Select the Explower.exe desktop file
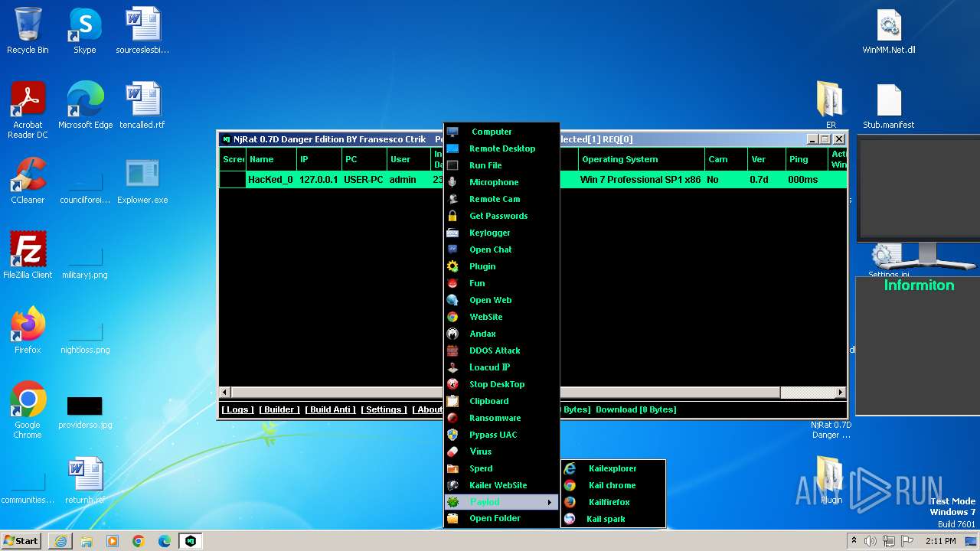The image size is (980, 551). 142,181
